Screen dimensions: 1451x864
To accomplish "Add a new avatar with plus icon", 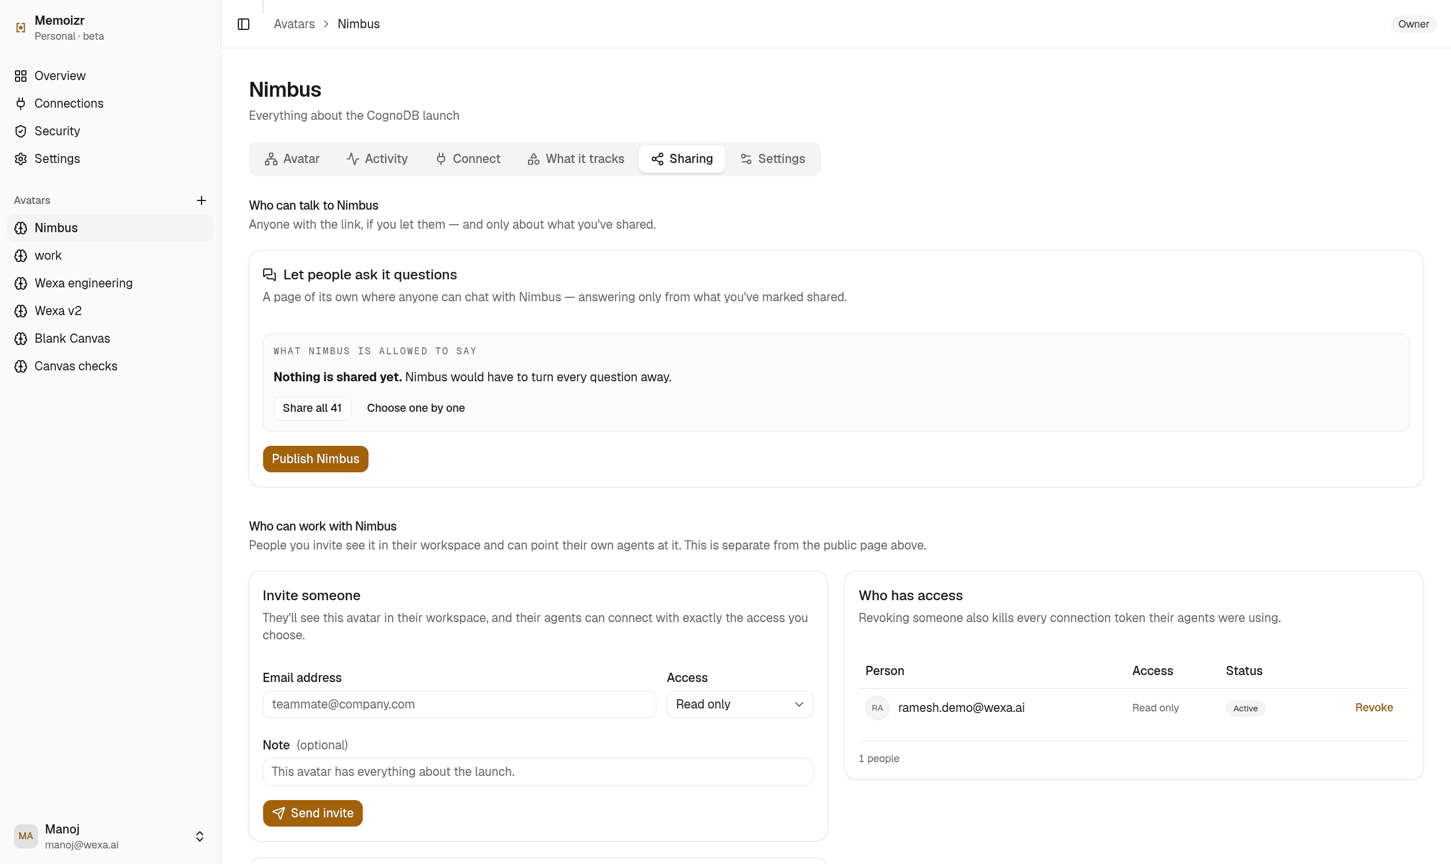I will point(202,200).
